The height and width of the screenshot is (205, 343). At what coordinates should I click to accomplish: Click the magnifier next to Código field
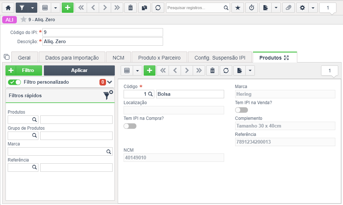[x=151, y=94]
